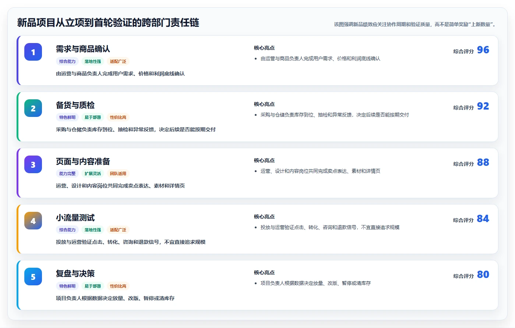Click the 复盘与决策 description under its tags
This screenshot has height=328, width=515.
pyautogui.click(x=115, y=298)
